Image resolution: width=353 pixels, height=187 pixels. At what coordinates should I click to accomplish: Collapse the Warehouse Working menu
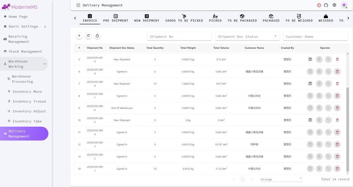click(24, 64)
